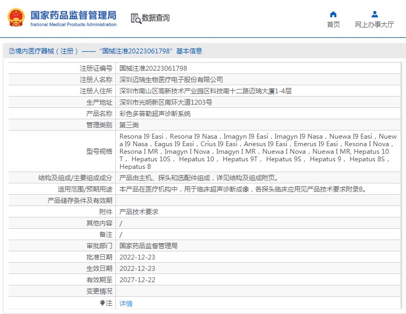Open the 详情 details link
The width and height of the screenshot is (406, 314).
(126, 303)
